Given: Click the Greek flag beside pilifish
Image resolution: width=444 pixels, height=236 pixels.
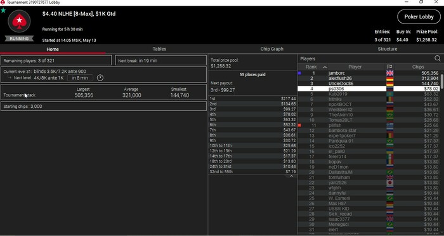Looking at the screenshot, I should click(389, 125).
